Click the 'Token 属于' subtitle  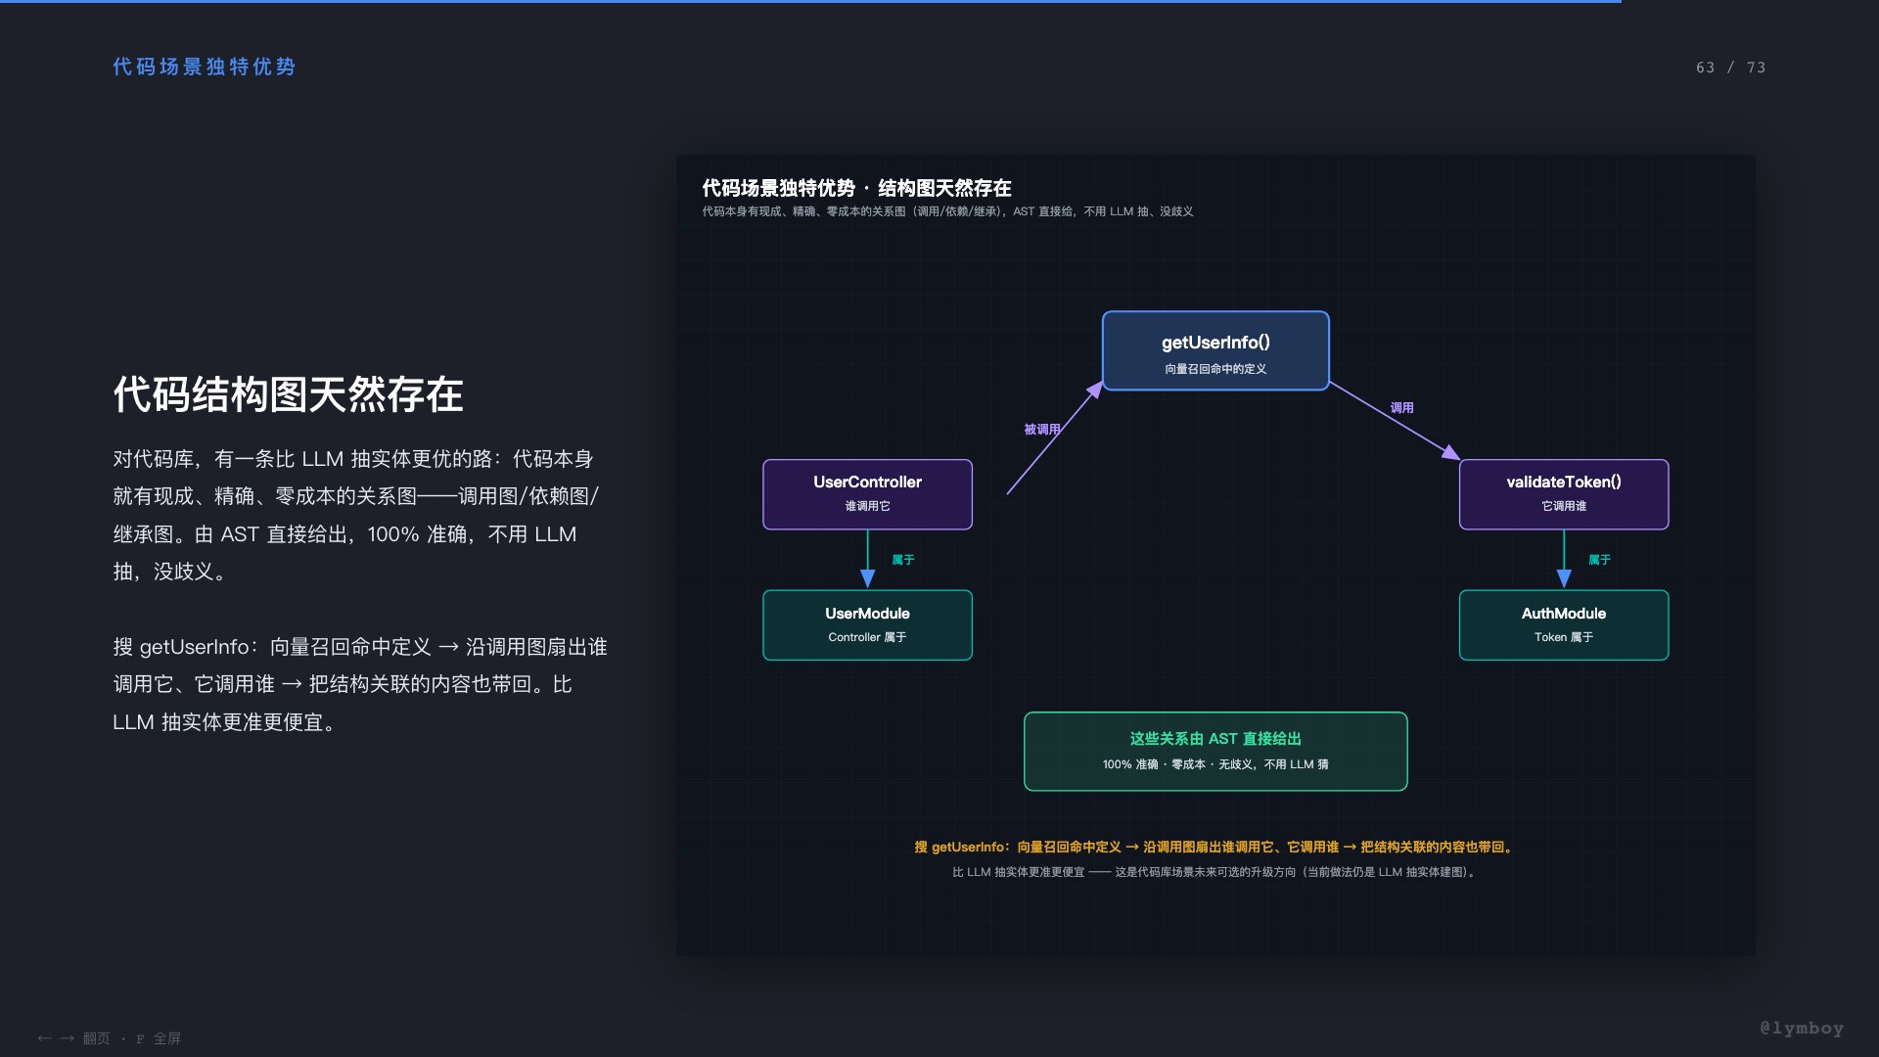point(1564,637)
